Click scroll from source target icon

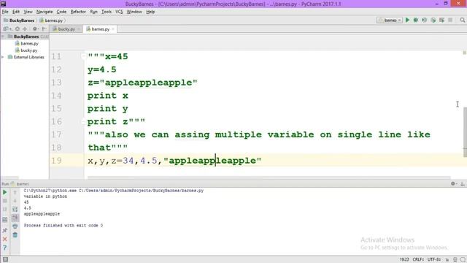pos(18,29)
